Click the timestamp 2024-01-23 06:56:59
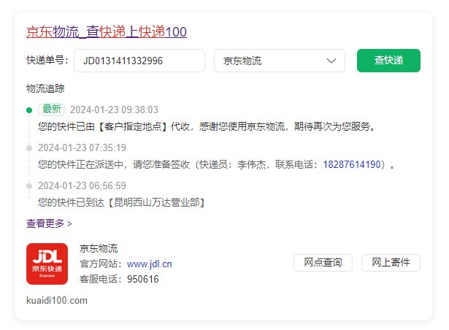 (82, 185)
